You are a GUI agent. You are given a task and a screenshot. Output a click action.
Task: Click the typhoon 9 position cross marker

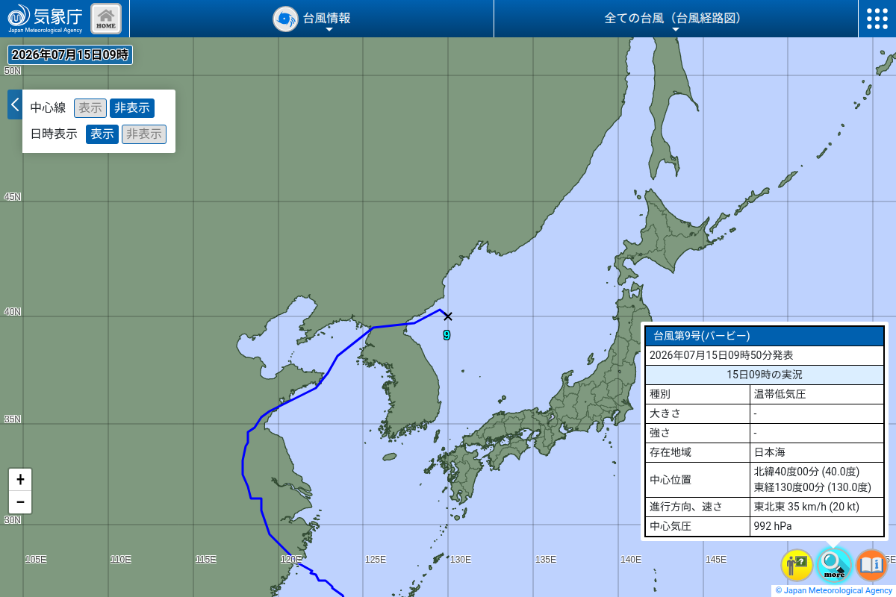(448, 316)
